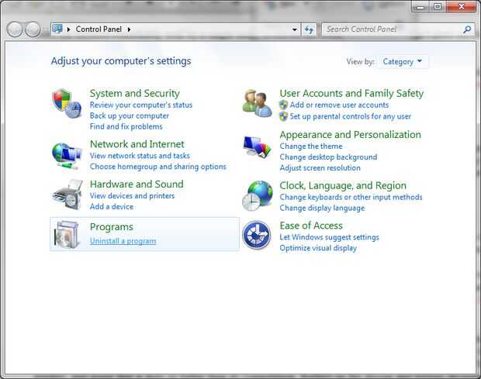
Task: Open the System and Security shield icon
Action: 67,104
